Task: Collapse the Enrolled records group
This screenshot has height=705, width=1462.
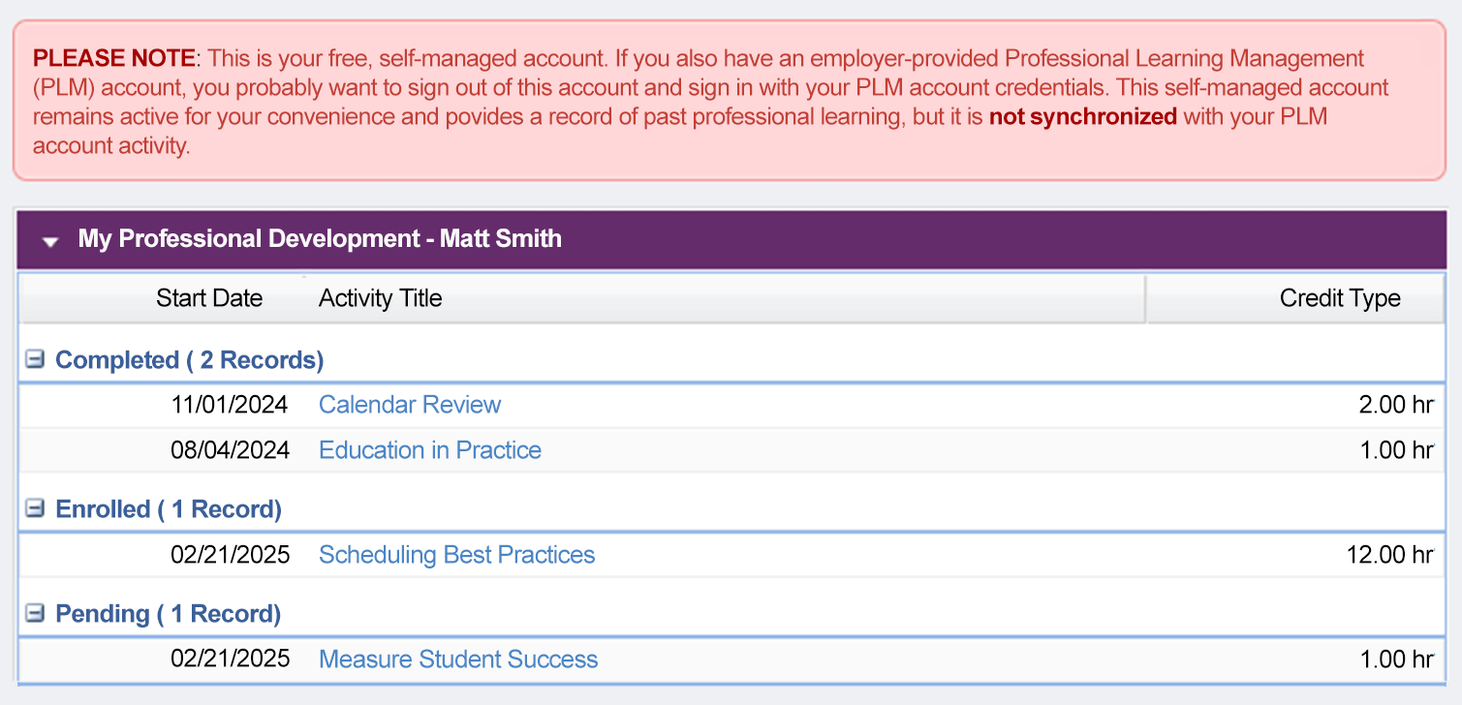Action: pyautogui.click(x=35, y=508)
